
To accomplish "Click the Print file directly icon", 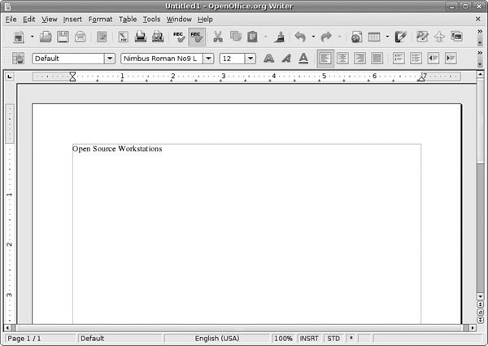I will tap(141, 37).
